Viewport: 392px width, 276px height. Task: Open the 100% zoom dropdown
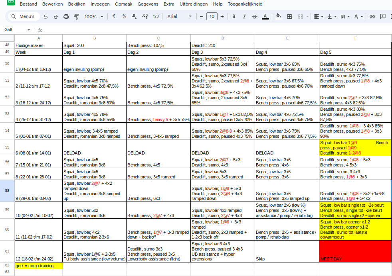coord(94,17)
